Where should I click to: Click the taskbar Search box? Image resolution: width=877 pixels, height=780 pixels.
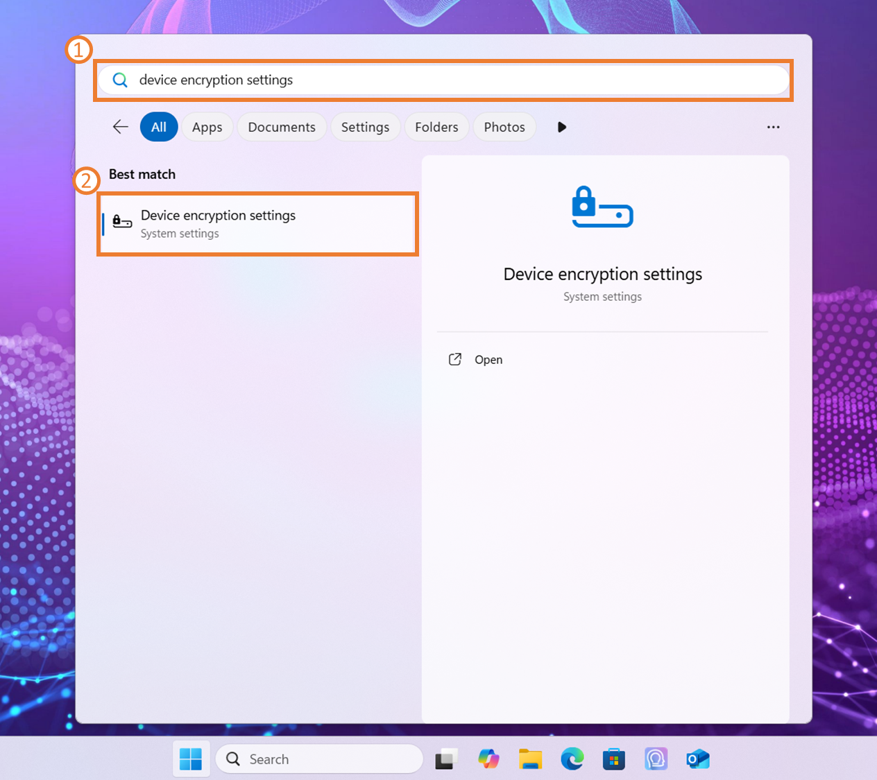[319, 759]
